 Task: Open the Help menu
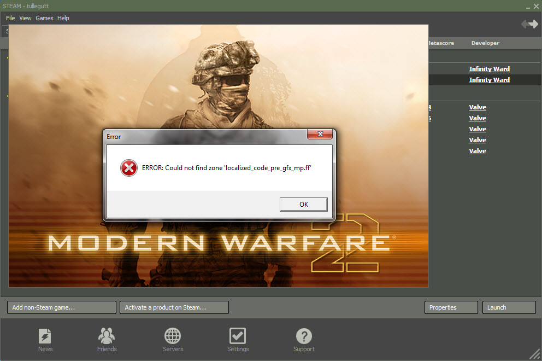[x=63, y=18]
